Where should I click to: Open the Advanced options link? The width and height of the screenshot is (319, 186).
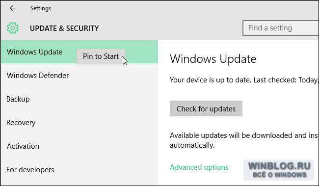[199, 167]
